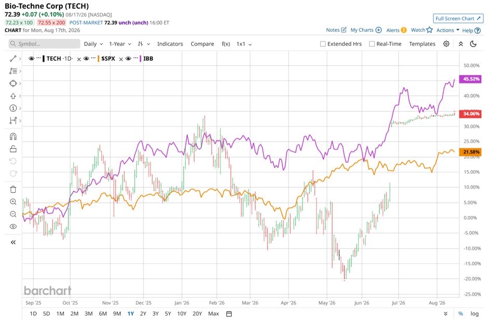
Task: Pick the numbered annotation tool
Action: (x=13, y=108)
